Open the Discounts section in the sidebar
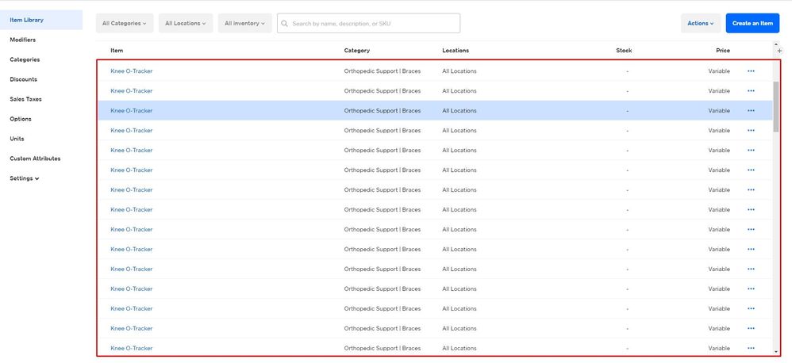Image resolution: width=792 pixels, height=363 pixels. tap(24, 79)
